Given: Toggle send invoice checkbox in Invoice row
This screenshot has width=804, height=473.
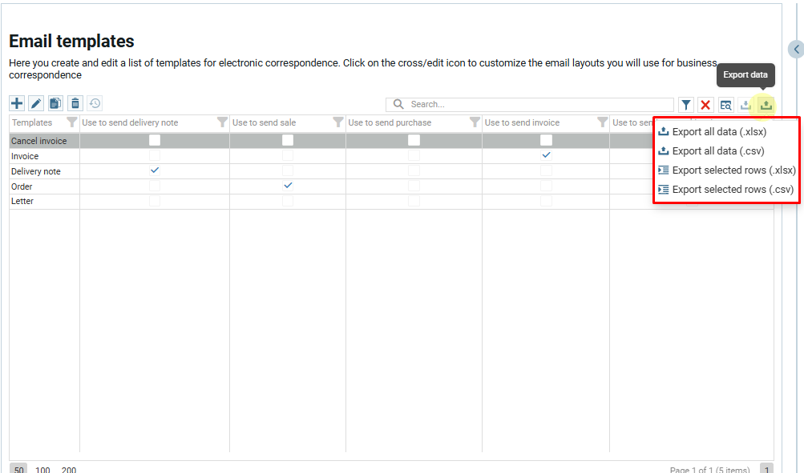Looking at the screenshot, I should click(546, 156).
